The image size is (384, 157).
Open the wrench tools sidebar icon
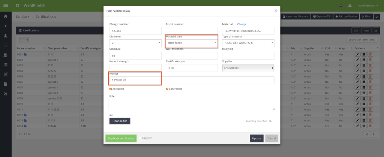pyautogui.click(x=6, y=94)
